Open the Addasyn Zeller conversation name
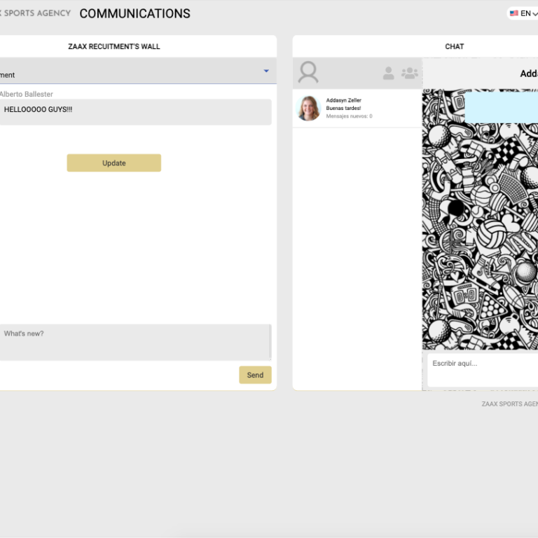 click(x=344, y=100)
